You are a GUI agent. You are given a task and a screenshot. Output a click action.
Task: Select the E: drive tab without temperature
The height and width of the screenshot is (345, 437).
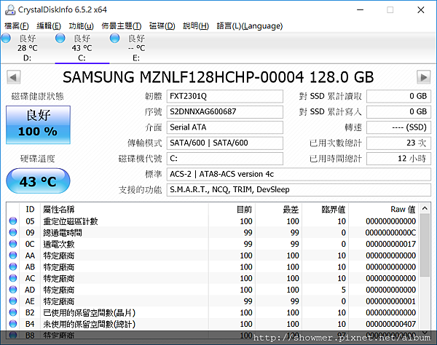tap(136, 48)
